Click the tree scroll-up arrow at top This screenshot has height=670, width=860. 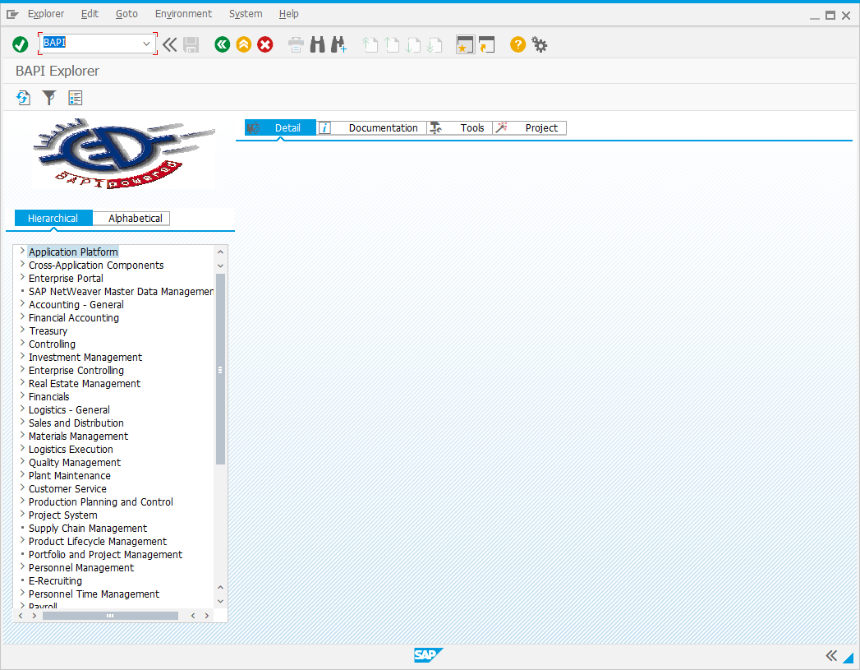[220, 252]
